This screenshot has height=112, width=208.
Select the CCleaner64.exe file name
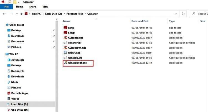click(x=77, y=48)
